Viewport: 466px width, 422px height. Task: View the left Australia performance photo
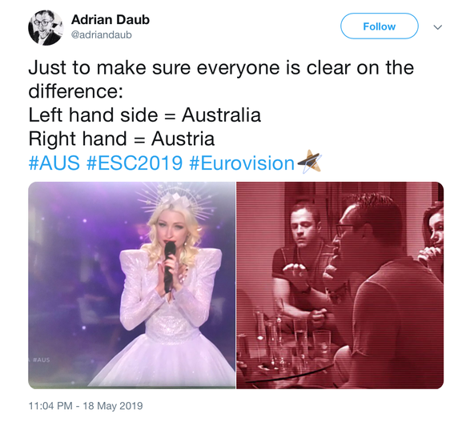(131, 285)
